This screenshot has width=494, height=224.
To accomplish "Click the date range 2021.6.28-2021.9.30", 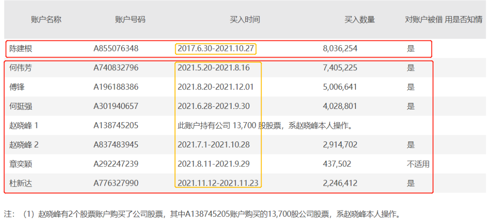I will 213,106.
